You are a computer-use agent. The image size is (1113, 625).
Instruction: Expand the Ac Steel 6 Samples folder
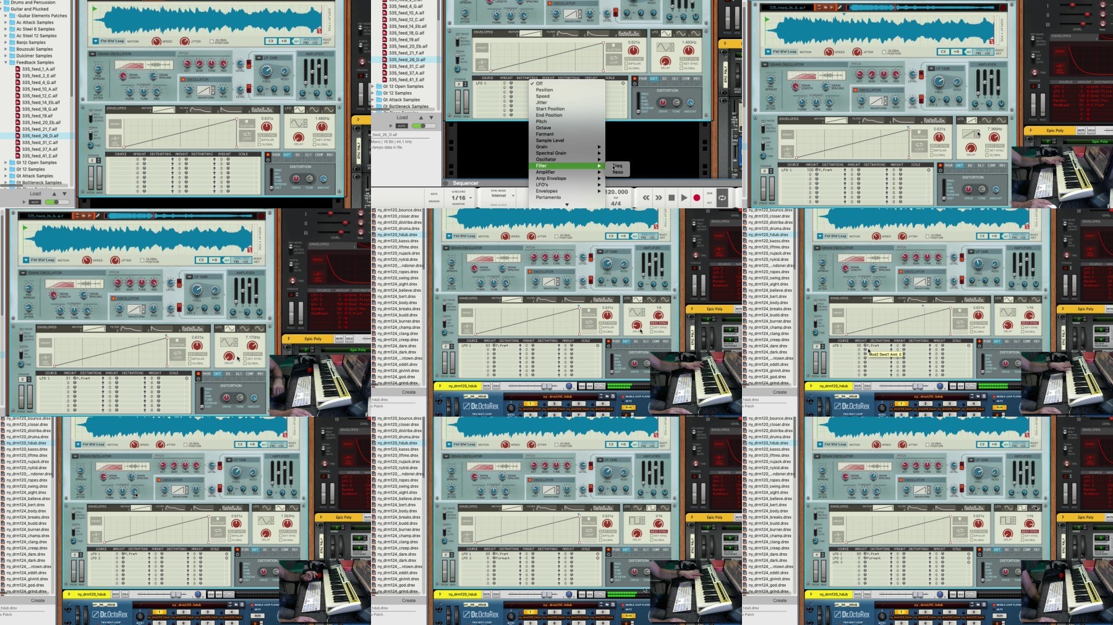[x=6, y=29]
